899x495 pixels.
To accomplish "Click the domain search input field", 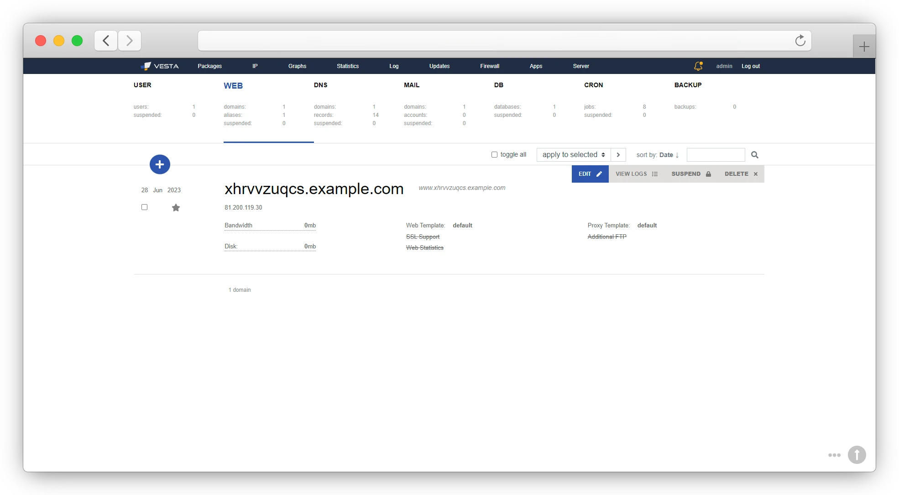I will click(x=715, y=155).
